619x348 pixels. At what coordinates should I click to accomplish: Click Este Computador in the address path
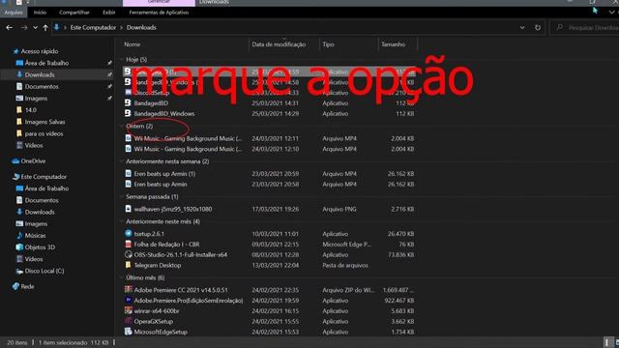pyautogui.click(x=93, y=28)
